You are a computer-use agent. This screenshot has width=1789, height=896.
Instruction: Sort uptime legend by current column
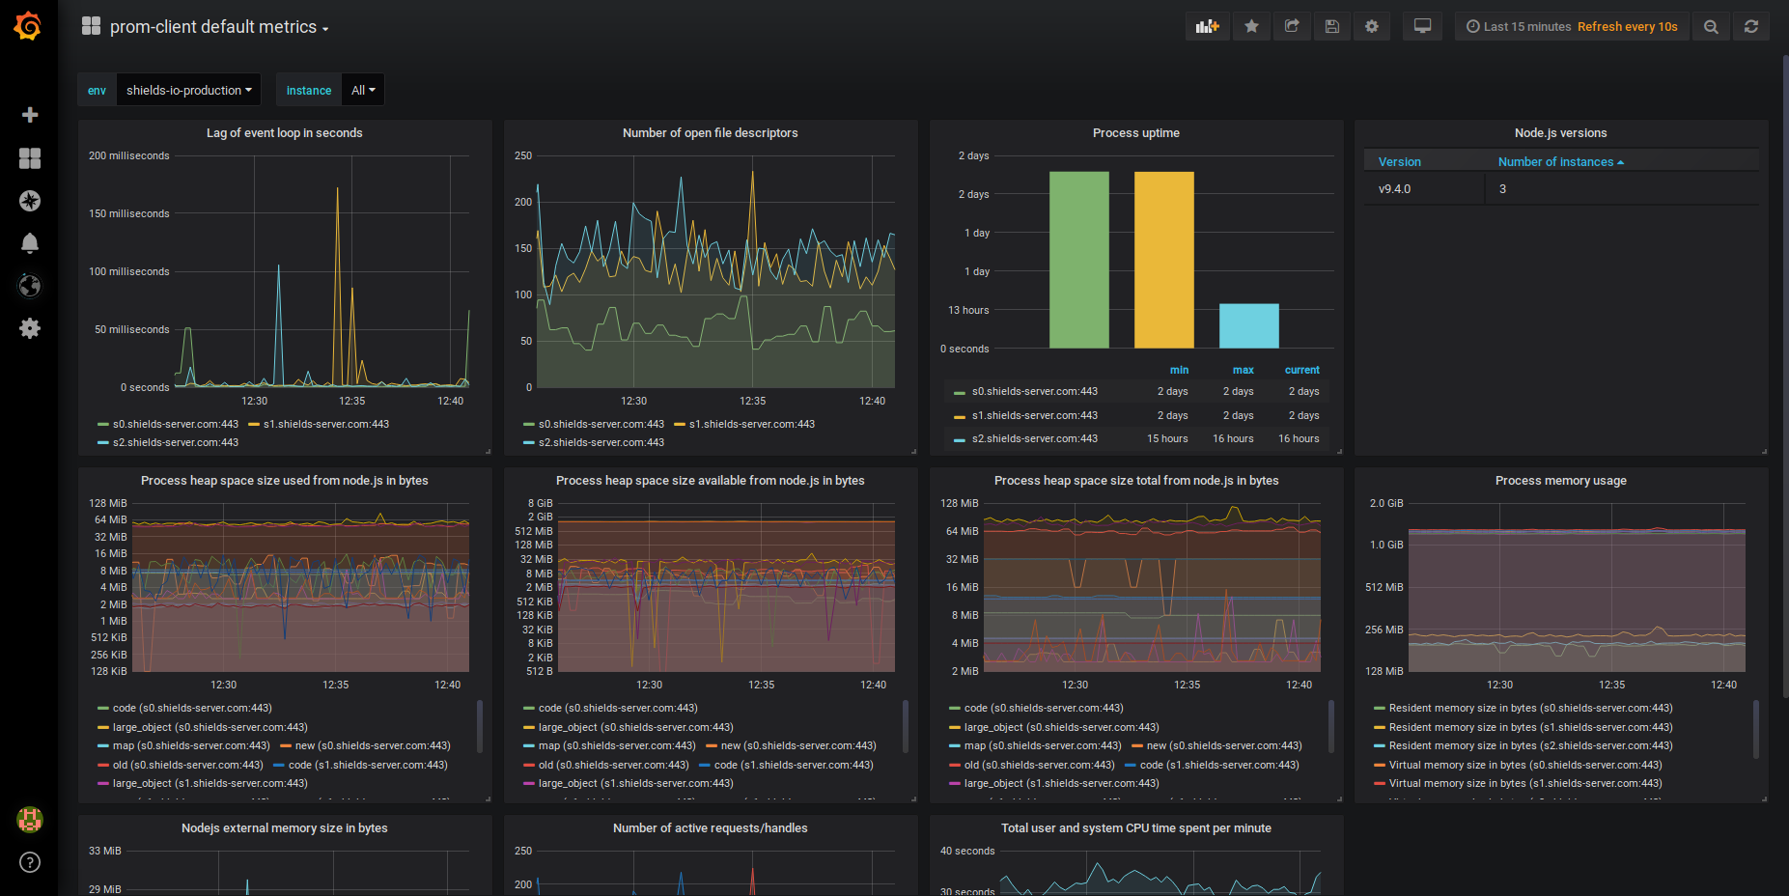1301,370
